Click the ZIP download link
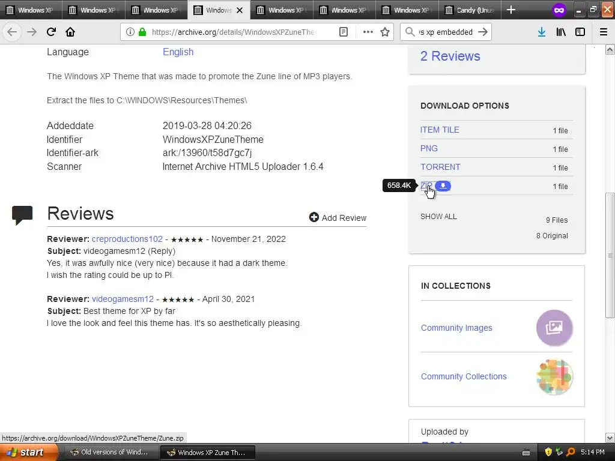This screenshot has height=461, width=615. (426, 186)
